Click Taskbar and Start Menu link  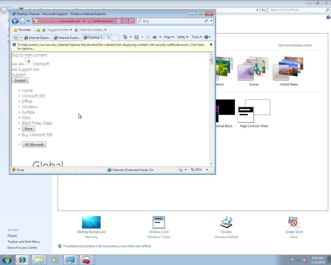pyautogui.click(x=24, y=242)
